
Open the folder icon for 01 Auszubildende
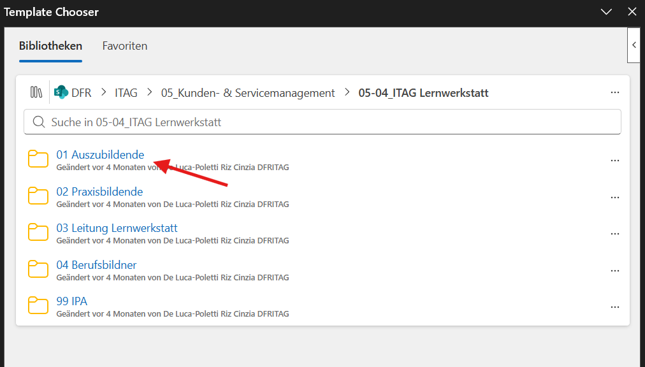coord(38,159)
